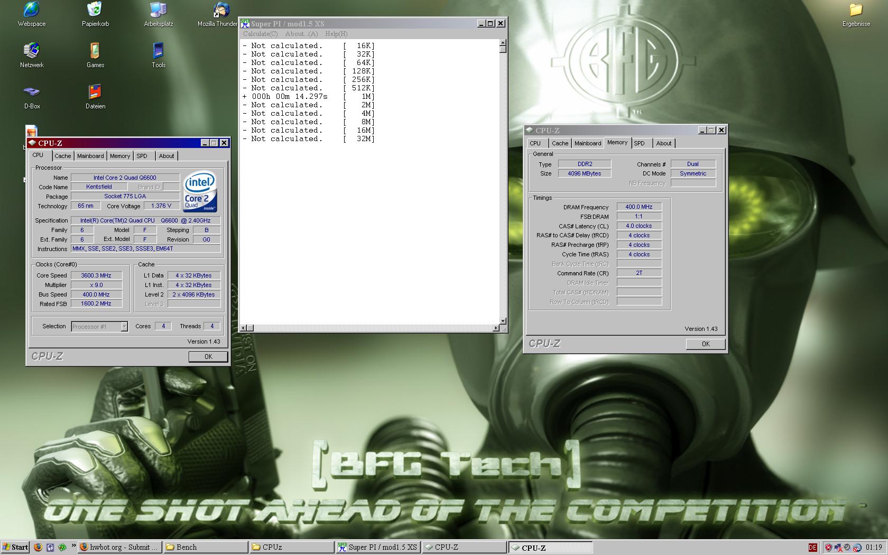Switch to Cache tab in left CPU-Z

tap(63, 156)
